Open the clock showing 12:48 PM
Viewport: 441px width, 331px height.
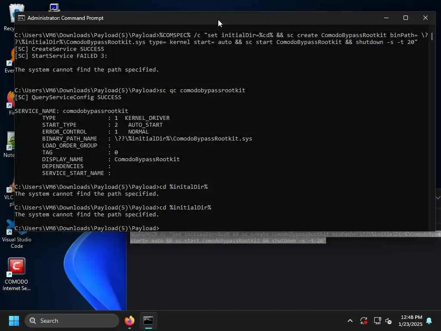tap(410, 321)
